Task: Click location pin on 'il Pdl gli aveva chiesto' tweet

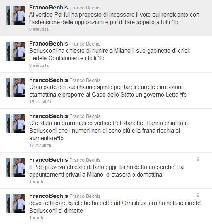Action: [x=198, y=159]
